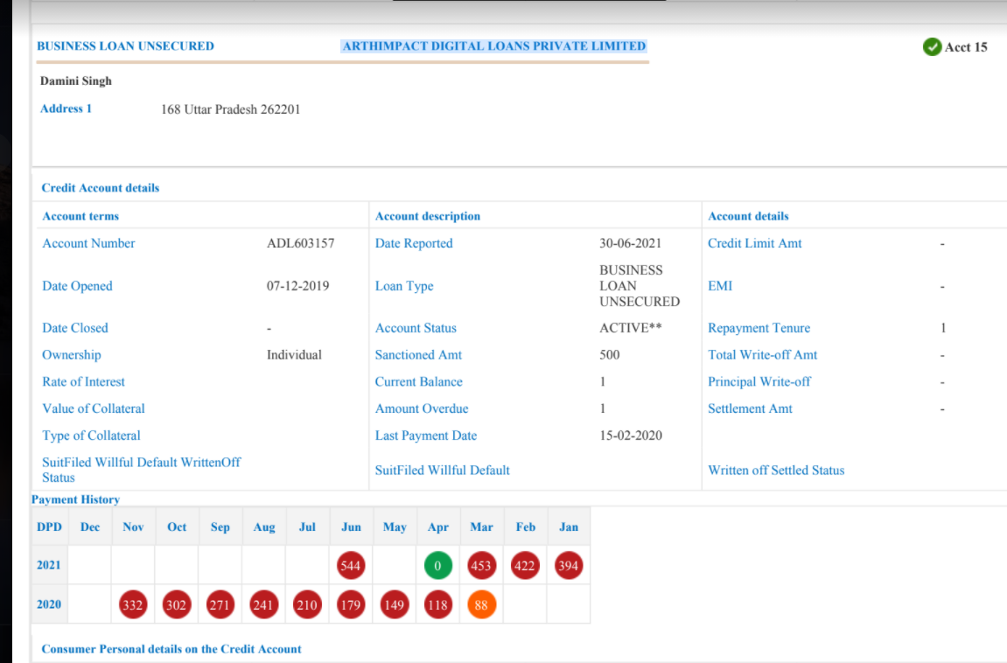Click the Address 1 label
The width and height of the screenshot is (1007, 663).
point(66,108)
